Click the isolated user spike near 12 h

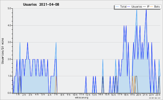(86, 85)
